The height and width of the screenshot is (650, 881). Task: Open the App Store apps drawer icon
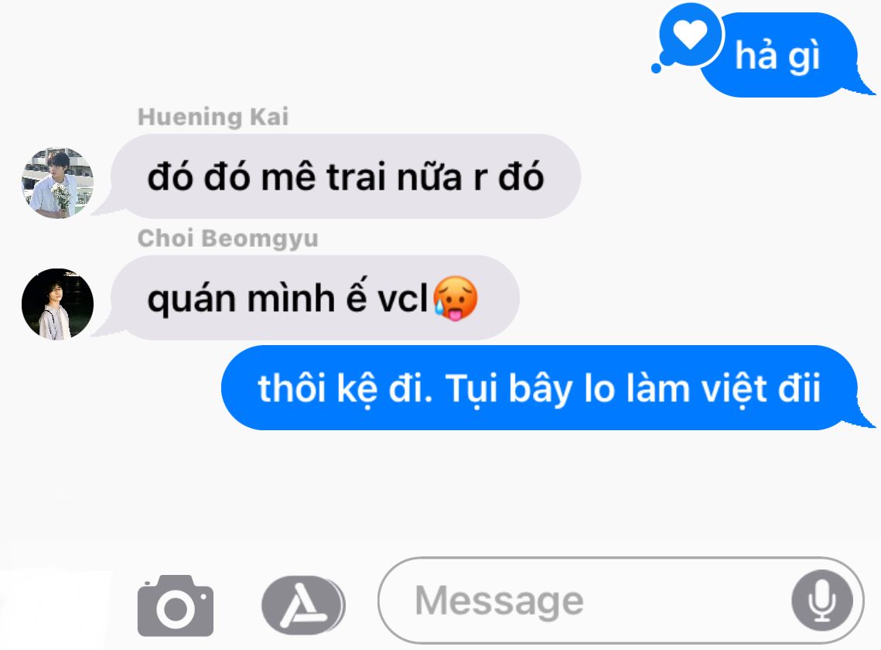(303, 606)
